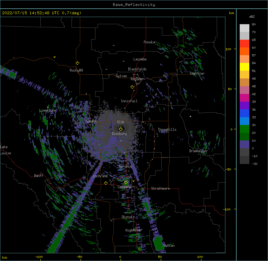Click the RockyMH label
The image size is (268, 261).
[x=76, y=70]
